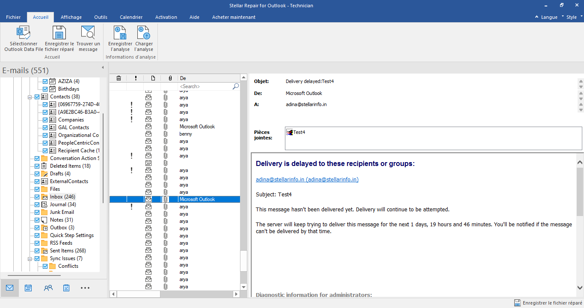Click the Search field under De column
The width and height of the screenshot is (584, 308).
tap(205, 86)
